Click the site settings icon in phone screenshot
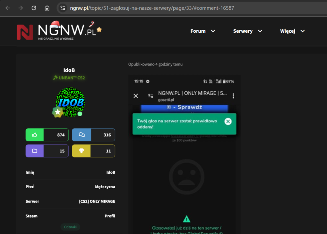 click(x=150, y=96)
